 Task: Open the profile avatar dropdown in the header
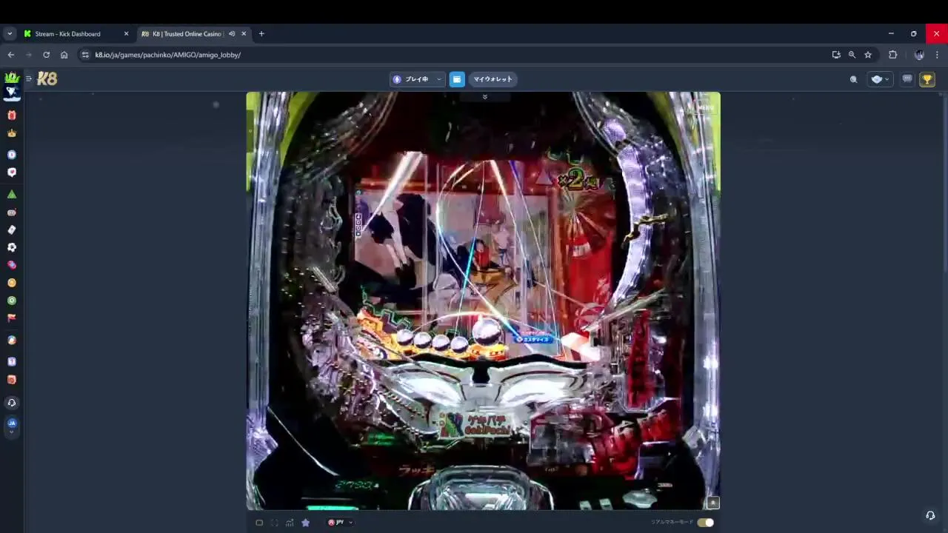pos(880,79)
